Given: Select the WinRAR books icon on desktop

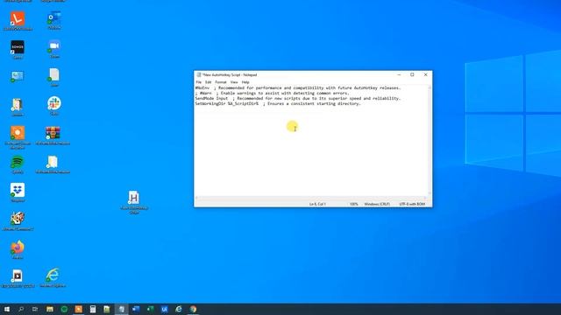Looking at the screenshot, I should coord(53,136).
